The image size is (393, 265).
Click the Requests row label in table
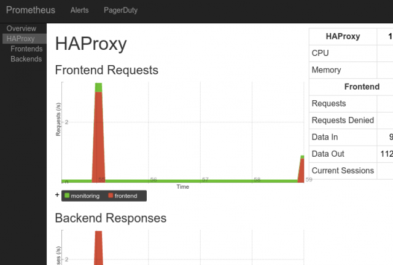329,103
